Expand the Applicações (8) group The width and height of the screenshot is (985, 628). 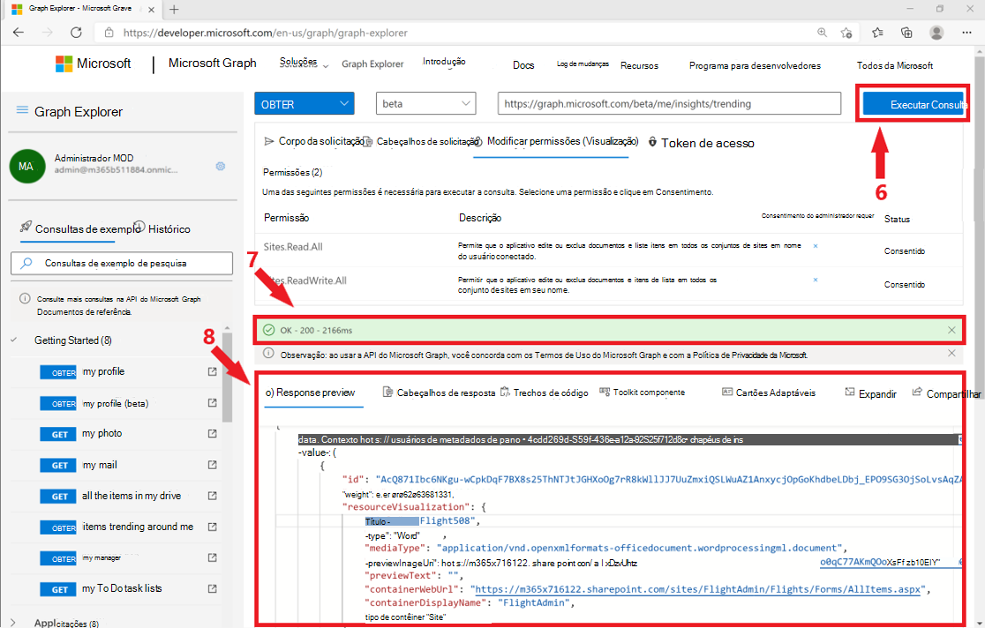pos(13,623)
